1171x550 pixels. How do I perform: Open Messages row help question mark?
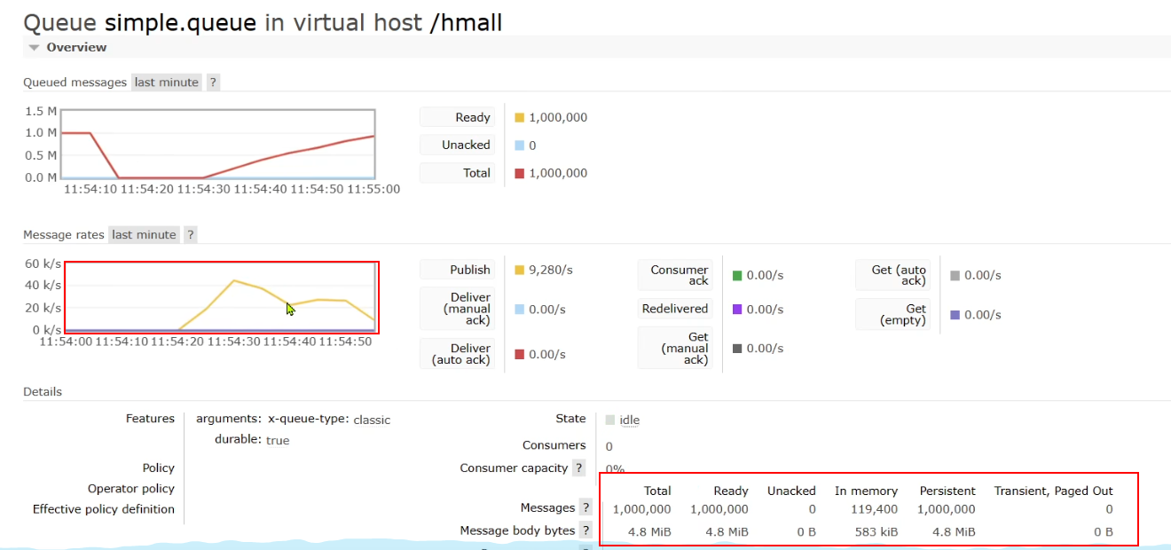pyautogui.click(x=585, y=508)
